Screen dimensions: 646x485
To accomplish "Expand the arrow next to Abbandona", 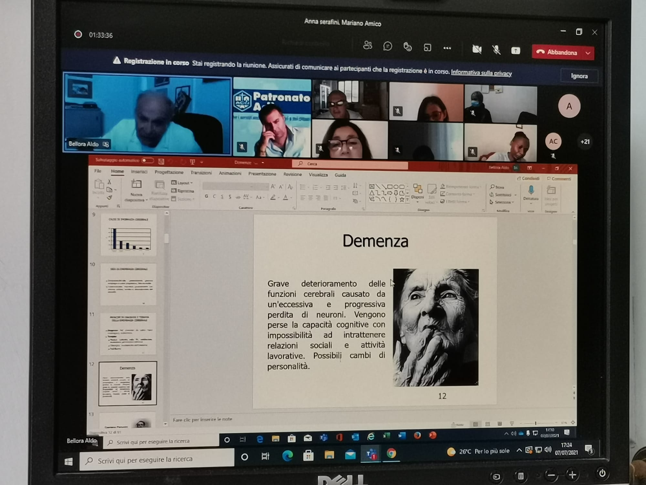I will pos(588,53).
